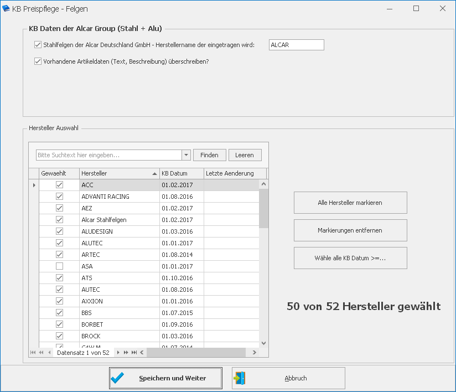
Task: Click the horizontal scroll right arrow
Action: pos(254,353)
